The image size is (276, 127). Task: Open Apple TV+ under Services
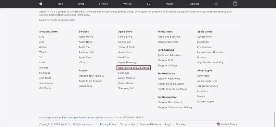click(x=85, y=47)
